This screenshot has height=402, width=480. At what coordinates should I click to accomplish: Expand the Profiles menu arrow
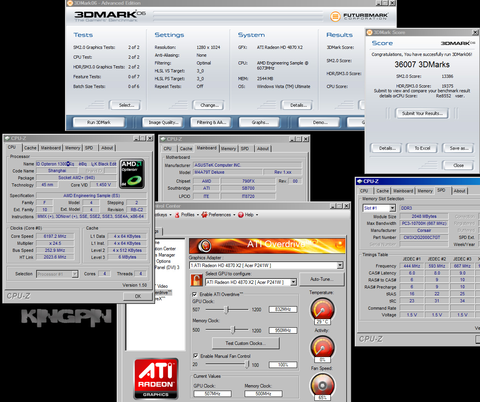point(198,215)
